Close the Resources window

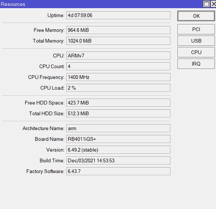(x=213, y=4)
